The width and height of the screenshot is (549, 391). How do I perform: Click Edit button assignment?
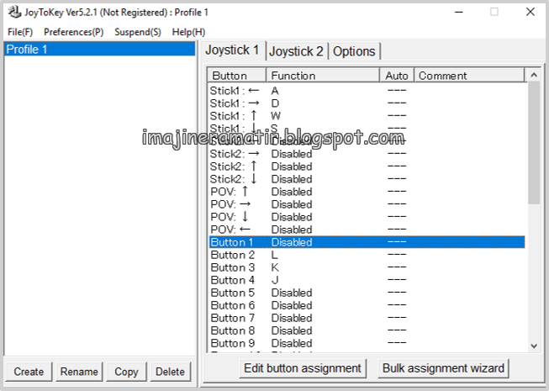click(303, 368)
